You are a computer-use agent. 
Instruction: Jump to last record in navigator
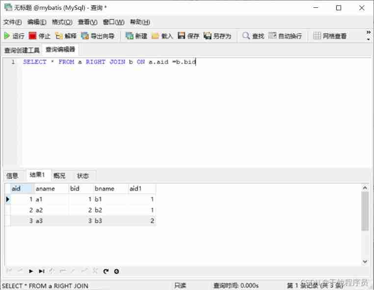click(42, 271)
